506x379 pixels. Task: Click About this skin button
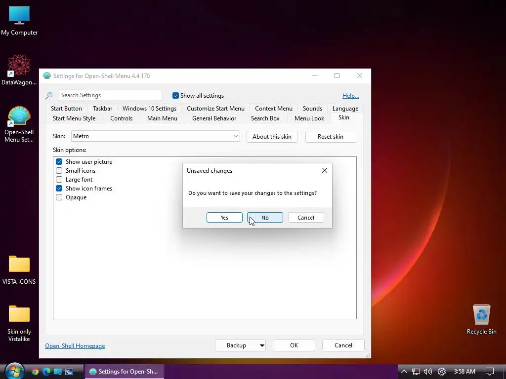point(272,136)
